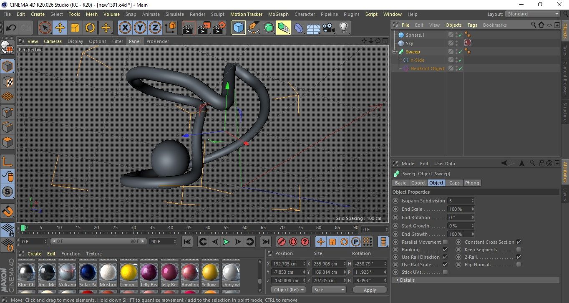Play the animation forward
Viewport: 569px width, 303px height.
226,242
